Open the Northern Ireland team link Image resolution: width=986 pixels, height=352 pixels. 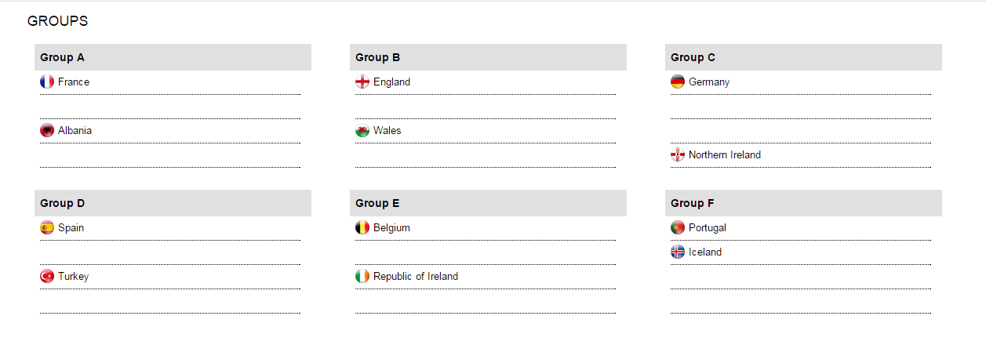pyautogui.click(x=725, y=154)
